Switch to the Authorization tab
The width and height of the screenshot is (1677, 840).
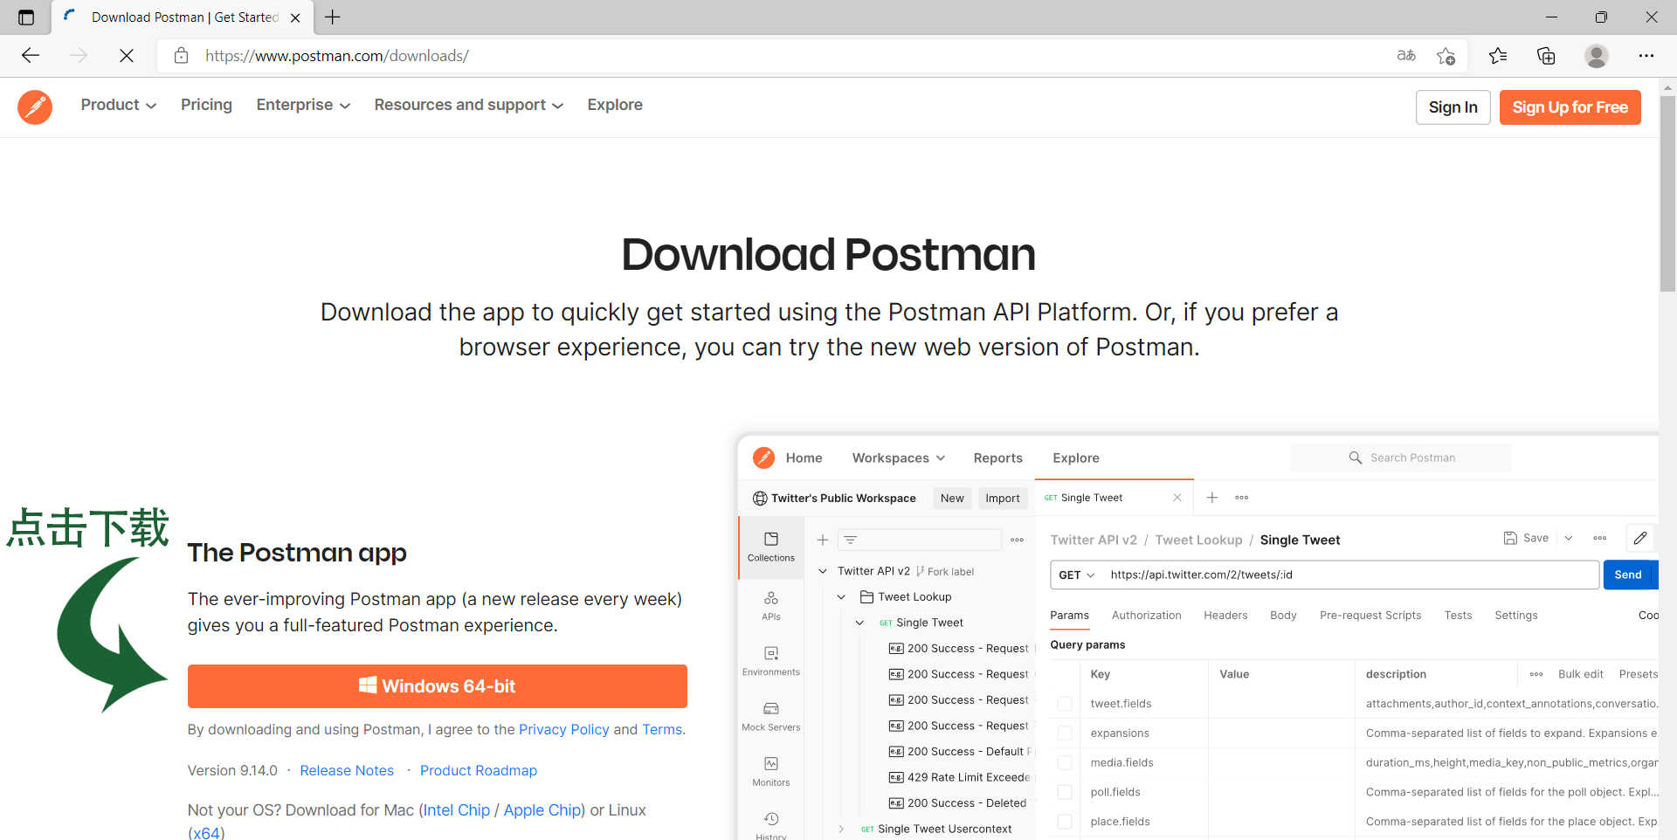(x=1146, y=616)
